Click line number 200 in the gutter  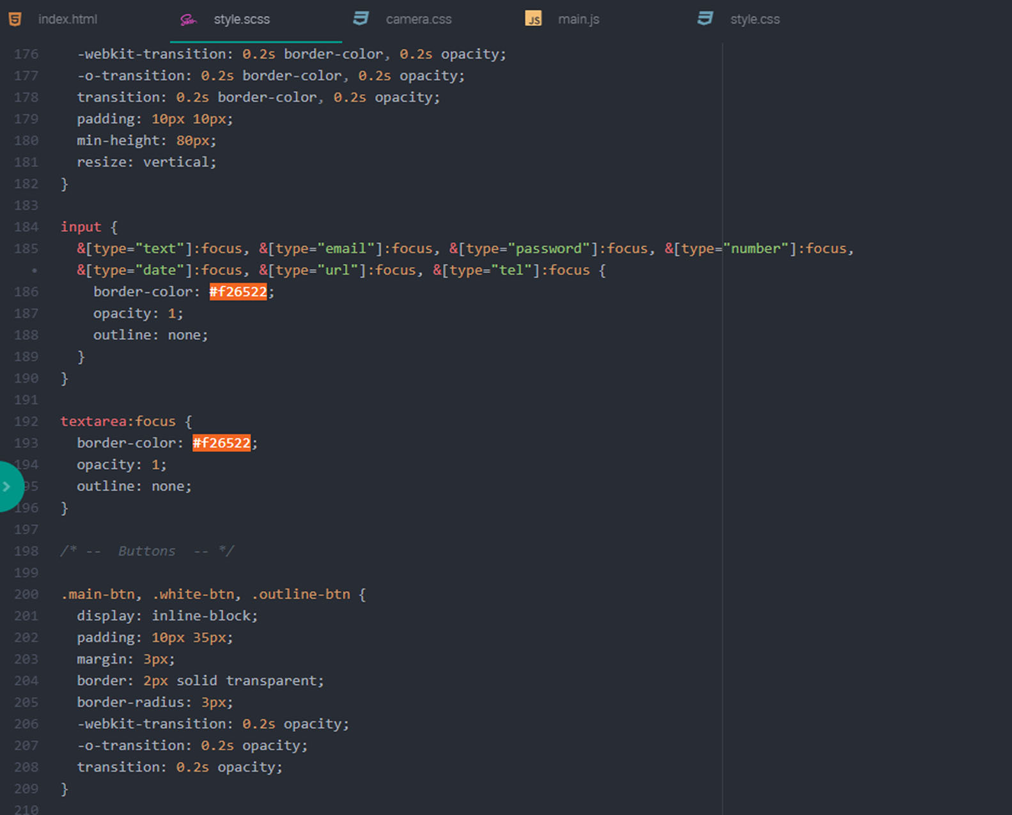[x=26, y=594]
